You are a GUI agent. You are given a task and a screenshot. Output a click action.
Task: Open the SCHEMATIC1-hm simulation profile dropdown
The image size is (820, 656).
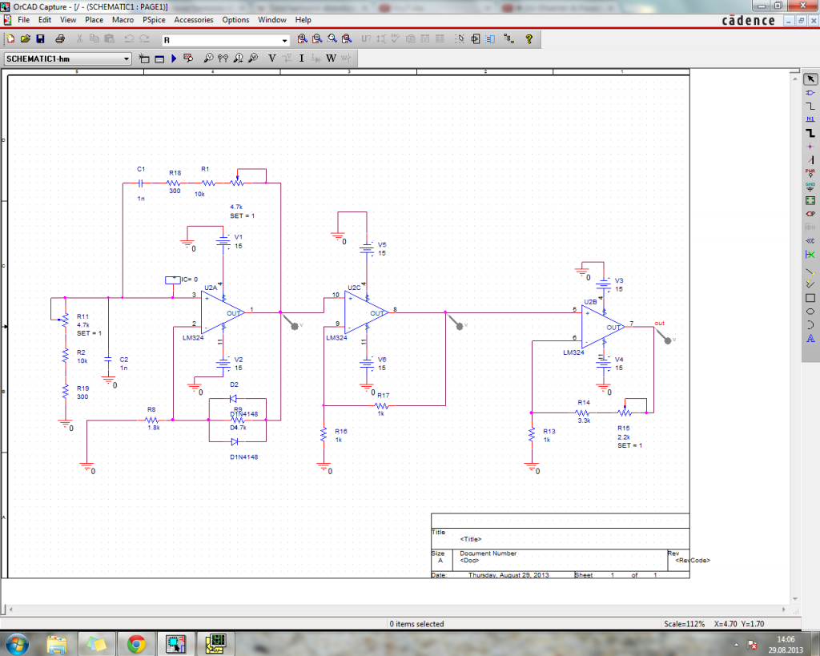[x=127, y=58]
